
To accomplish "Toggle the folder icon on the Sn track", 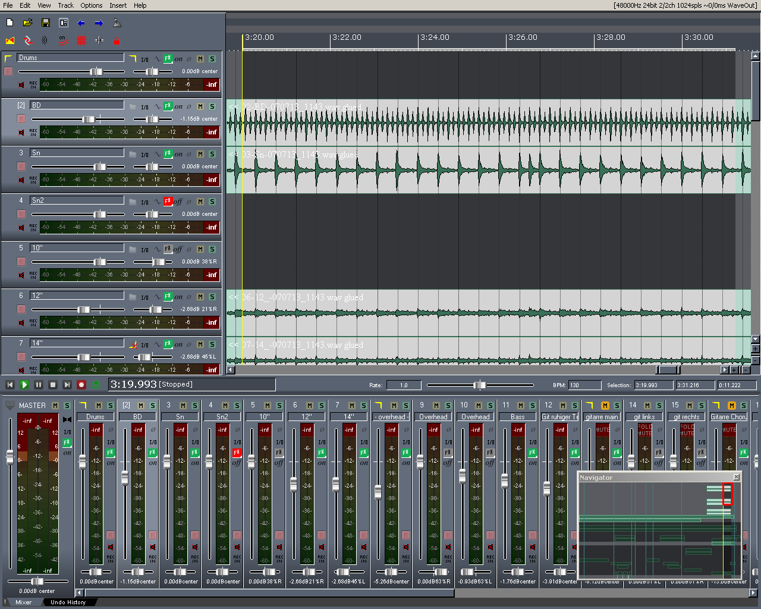I will coord(133,154).
